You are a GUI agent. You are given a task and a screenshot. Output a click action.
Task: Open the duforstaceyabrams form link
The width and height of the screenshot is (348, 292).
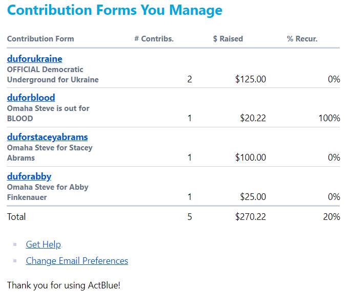[47, 137]
